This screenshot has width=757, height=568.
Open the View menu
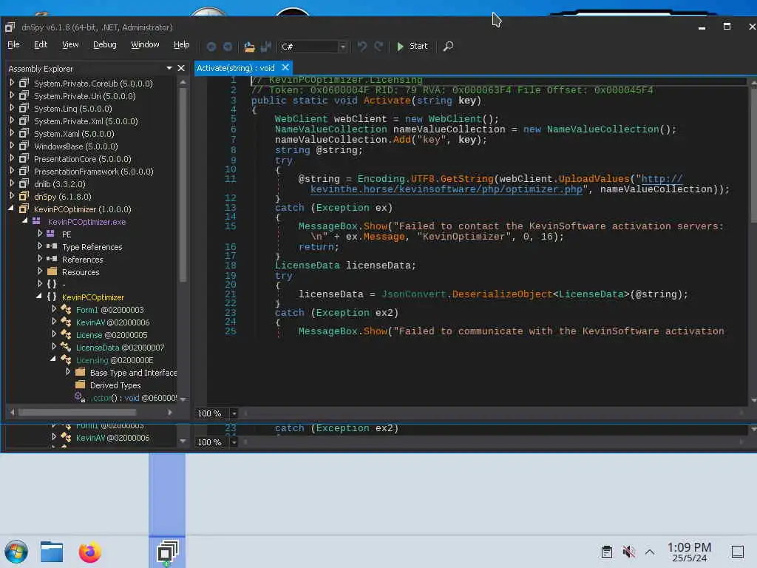pos(70,44)
